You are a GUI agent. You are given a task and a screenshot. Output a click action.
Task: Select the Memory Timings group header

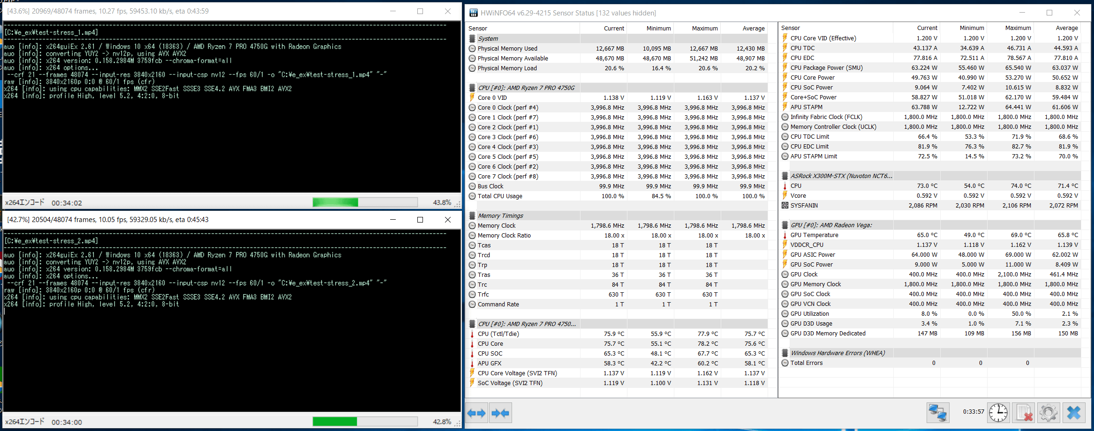coord(618,215)
